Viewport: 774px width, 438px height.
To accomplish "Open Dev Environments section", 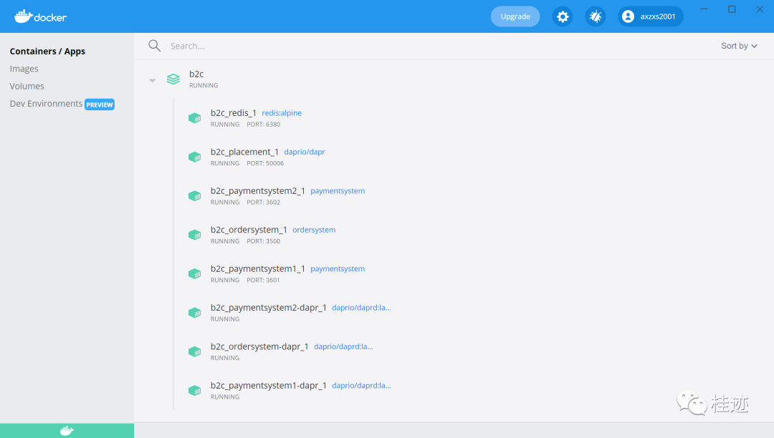I will coord(46,104).
